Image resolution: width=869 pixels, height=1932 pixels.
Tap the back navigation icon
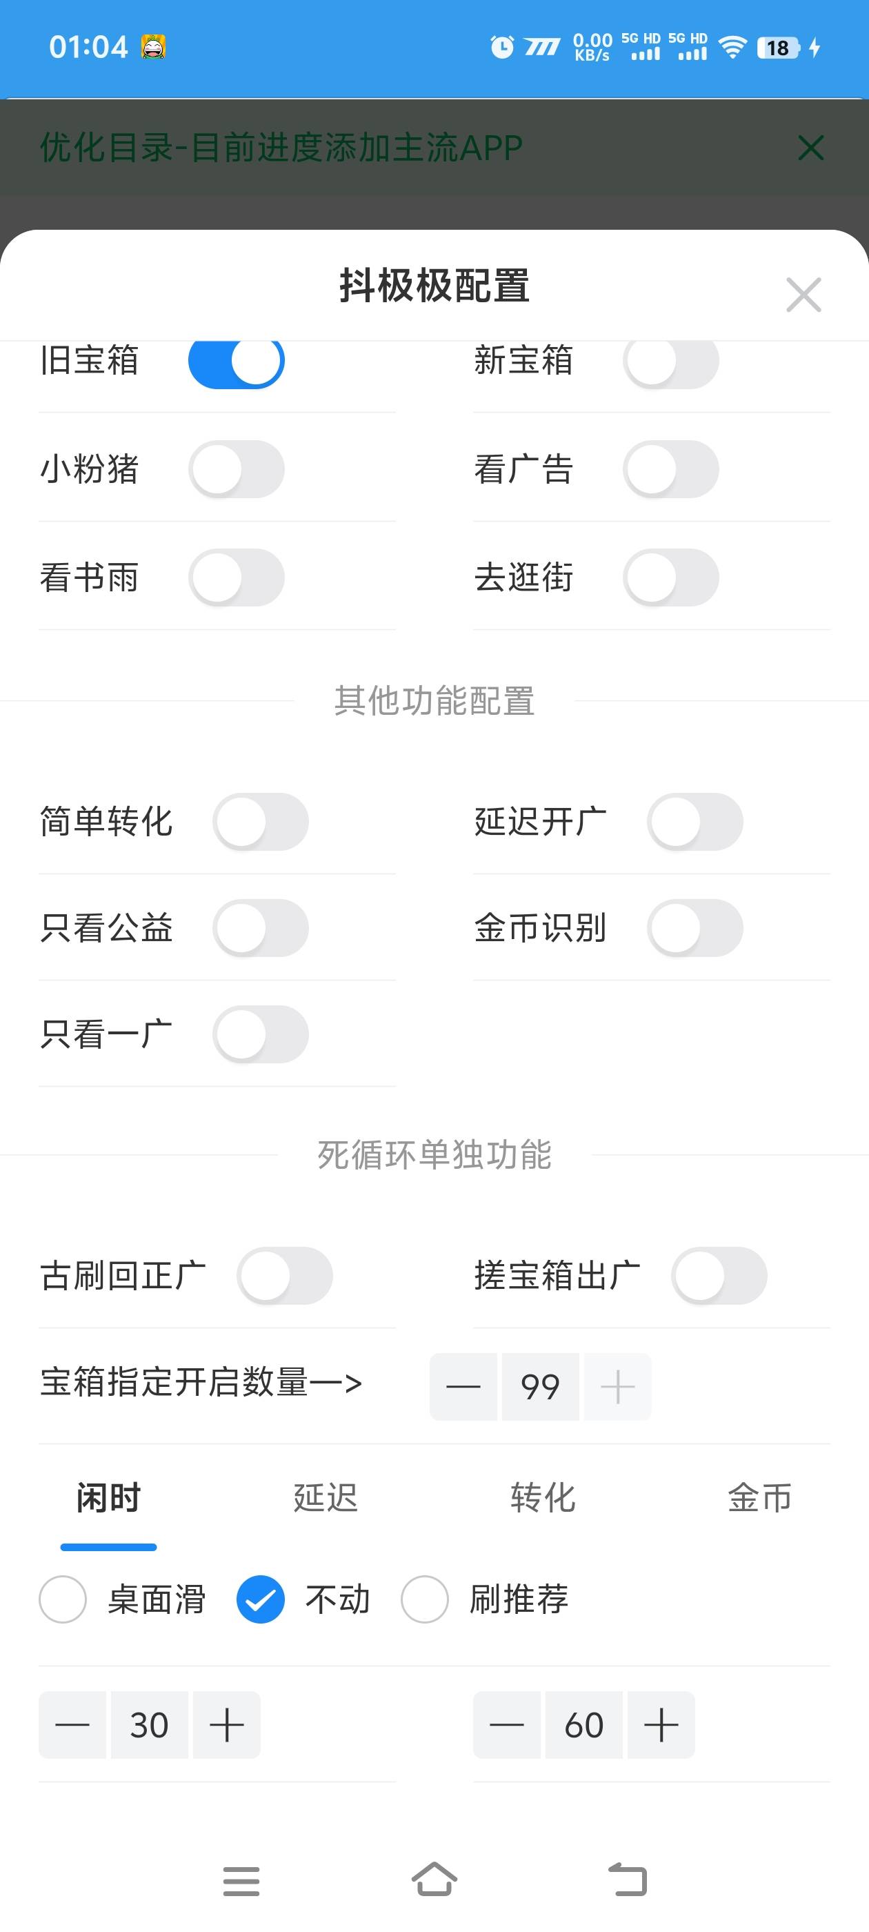(627, 1880)
